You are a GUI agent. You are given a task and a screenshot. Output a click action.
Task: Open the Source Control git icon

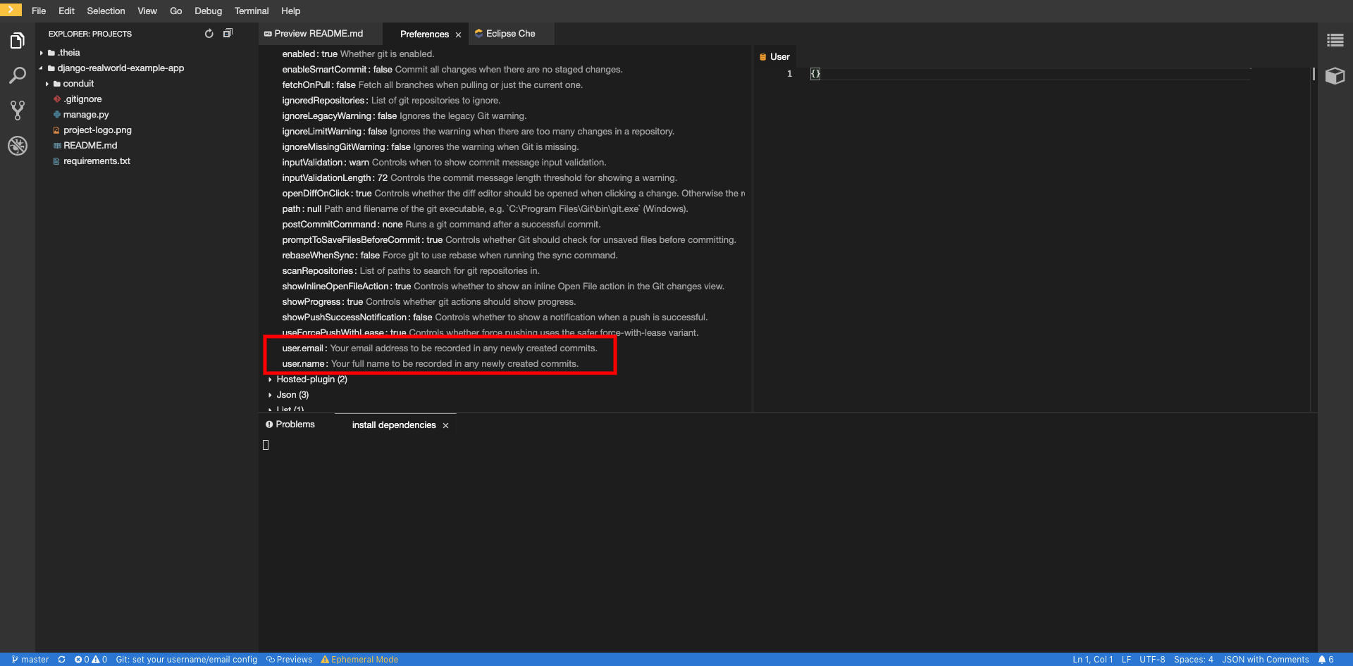click(18, 110)
